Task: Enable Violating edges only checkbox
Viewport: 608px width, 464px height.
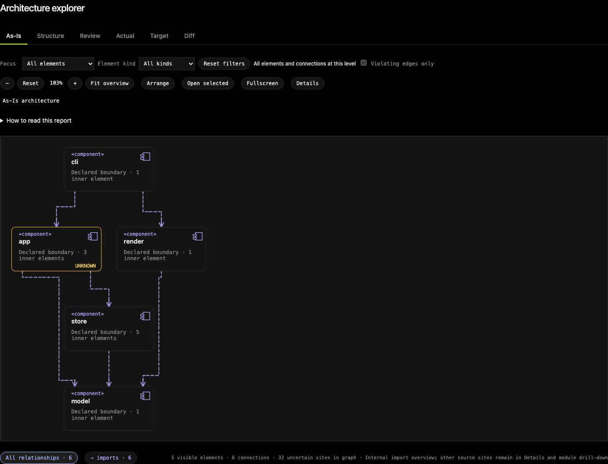Action: point(363,63)
